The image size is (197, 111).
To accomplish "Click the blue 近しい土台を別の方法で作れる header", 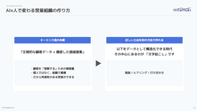I will point(144,40).
